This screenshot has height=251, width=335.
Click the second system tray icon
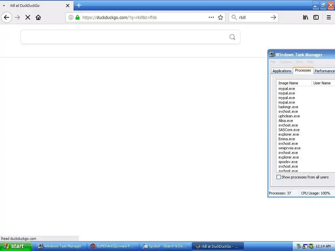pyautogui.click(x=305, y=246)
